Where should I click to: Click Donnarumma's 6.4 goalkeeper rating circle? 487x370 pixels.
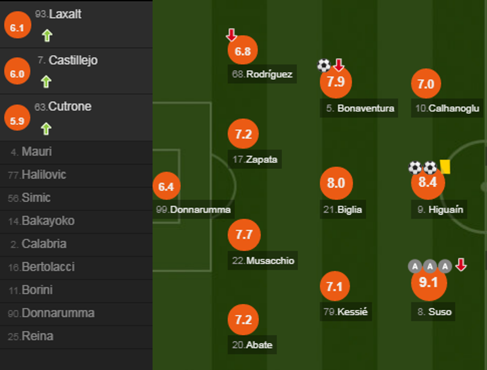[166, 186]
